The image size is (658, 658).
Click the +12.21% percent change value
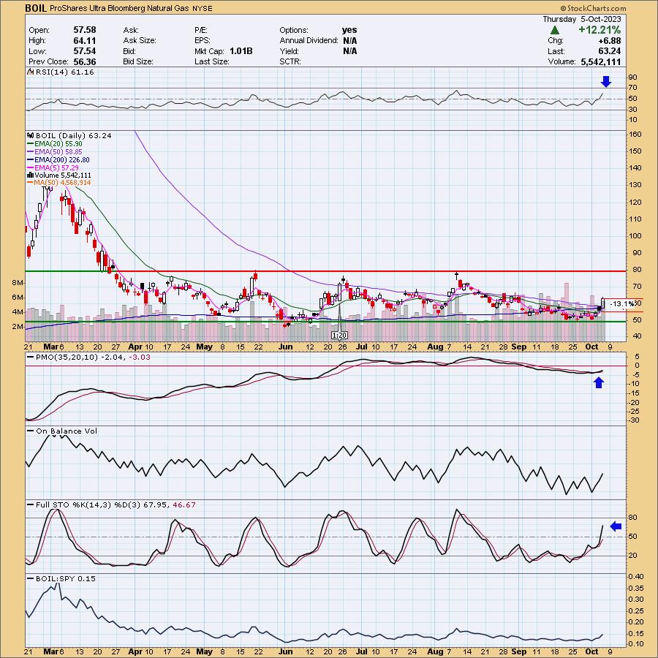[x=600, y=30]
